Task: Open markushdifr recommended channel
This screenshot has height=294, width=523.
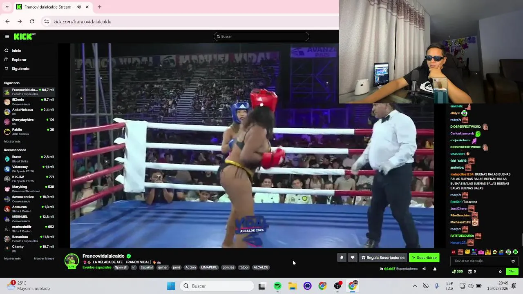Action: pyautogui.click(x=29, y=229)
